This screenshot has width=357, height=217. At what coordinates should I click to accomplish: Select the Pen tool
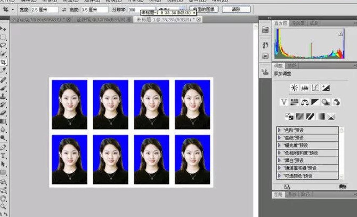(3, 147)
